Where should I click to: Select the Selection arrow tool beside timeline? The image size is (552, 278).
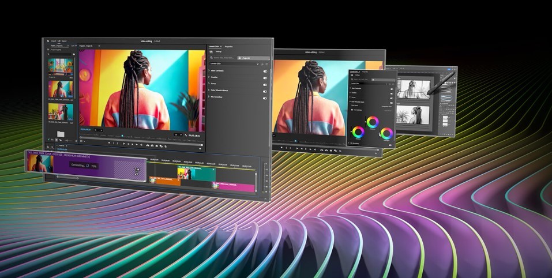click(x=48, y=146)
